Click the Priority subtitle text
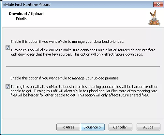 pyautogui.click(x=22, y=19)
